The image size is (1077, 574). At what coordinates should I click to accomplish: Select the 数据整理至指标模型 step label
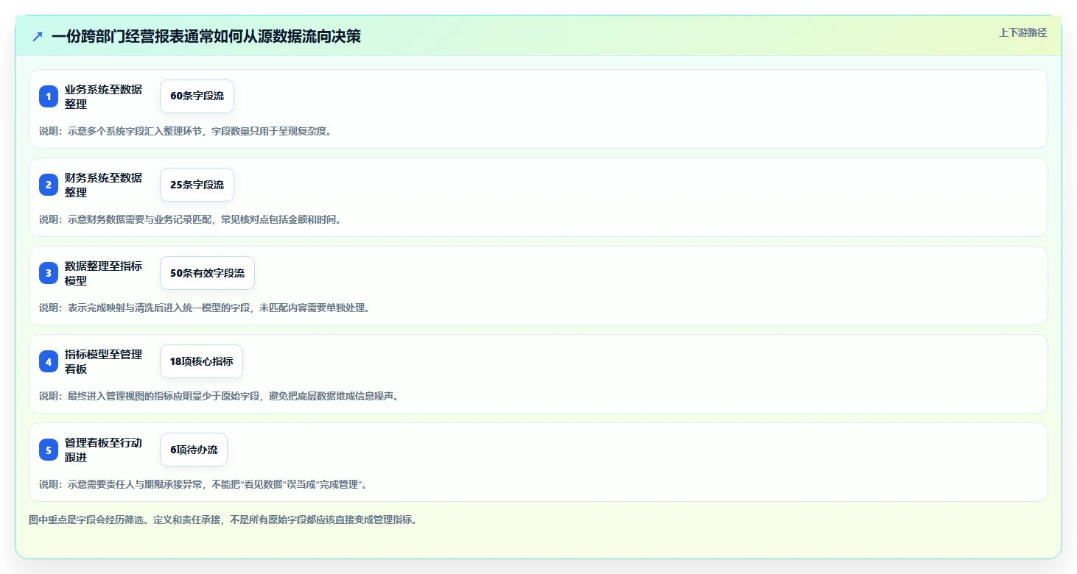pos(103,273)
